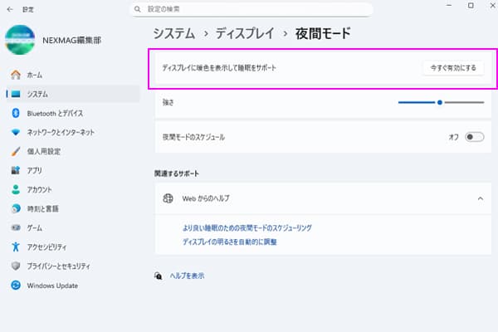Click the 関連するサポート heading

[177, 173]
